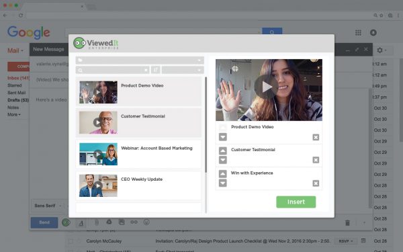The width and height of the screenshot is (403, 252).
Task: Open the Inbox folder in Gmail
Action: pos(18,78)
